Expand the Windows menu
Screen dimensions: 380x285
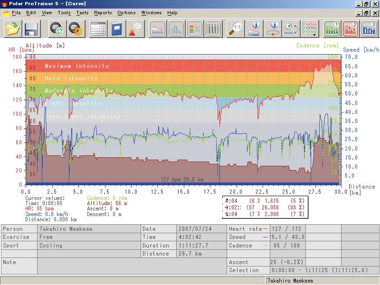tap(152, 13)
